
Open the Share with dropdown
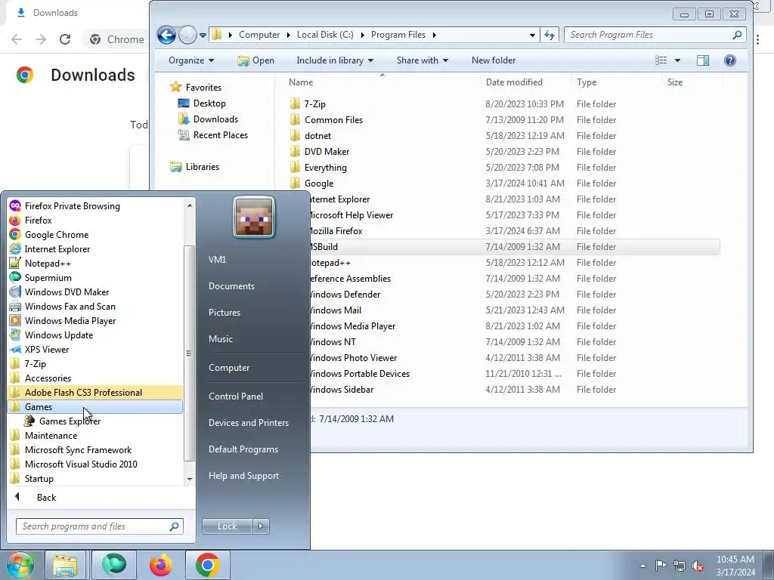[422, 60]
